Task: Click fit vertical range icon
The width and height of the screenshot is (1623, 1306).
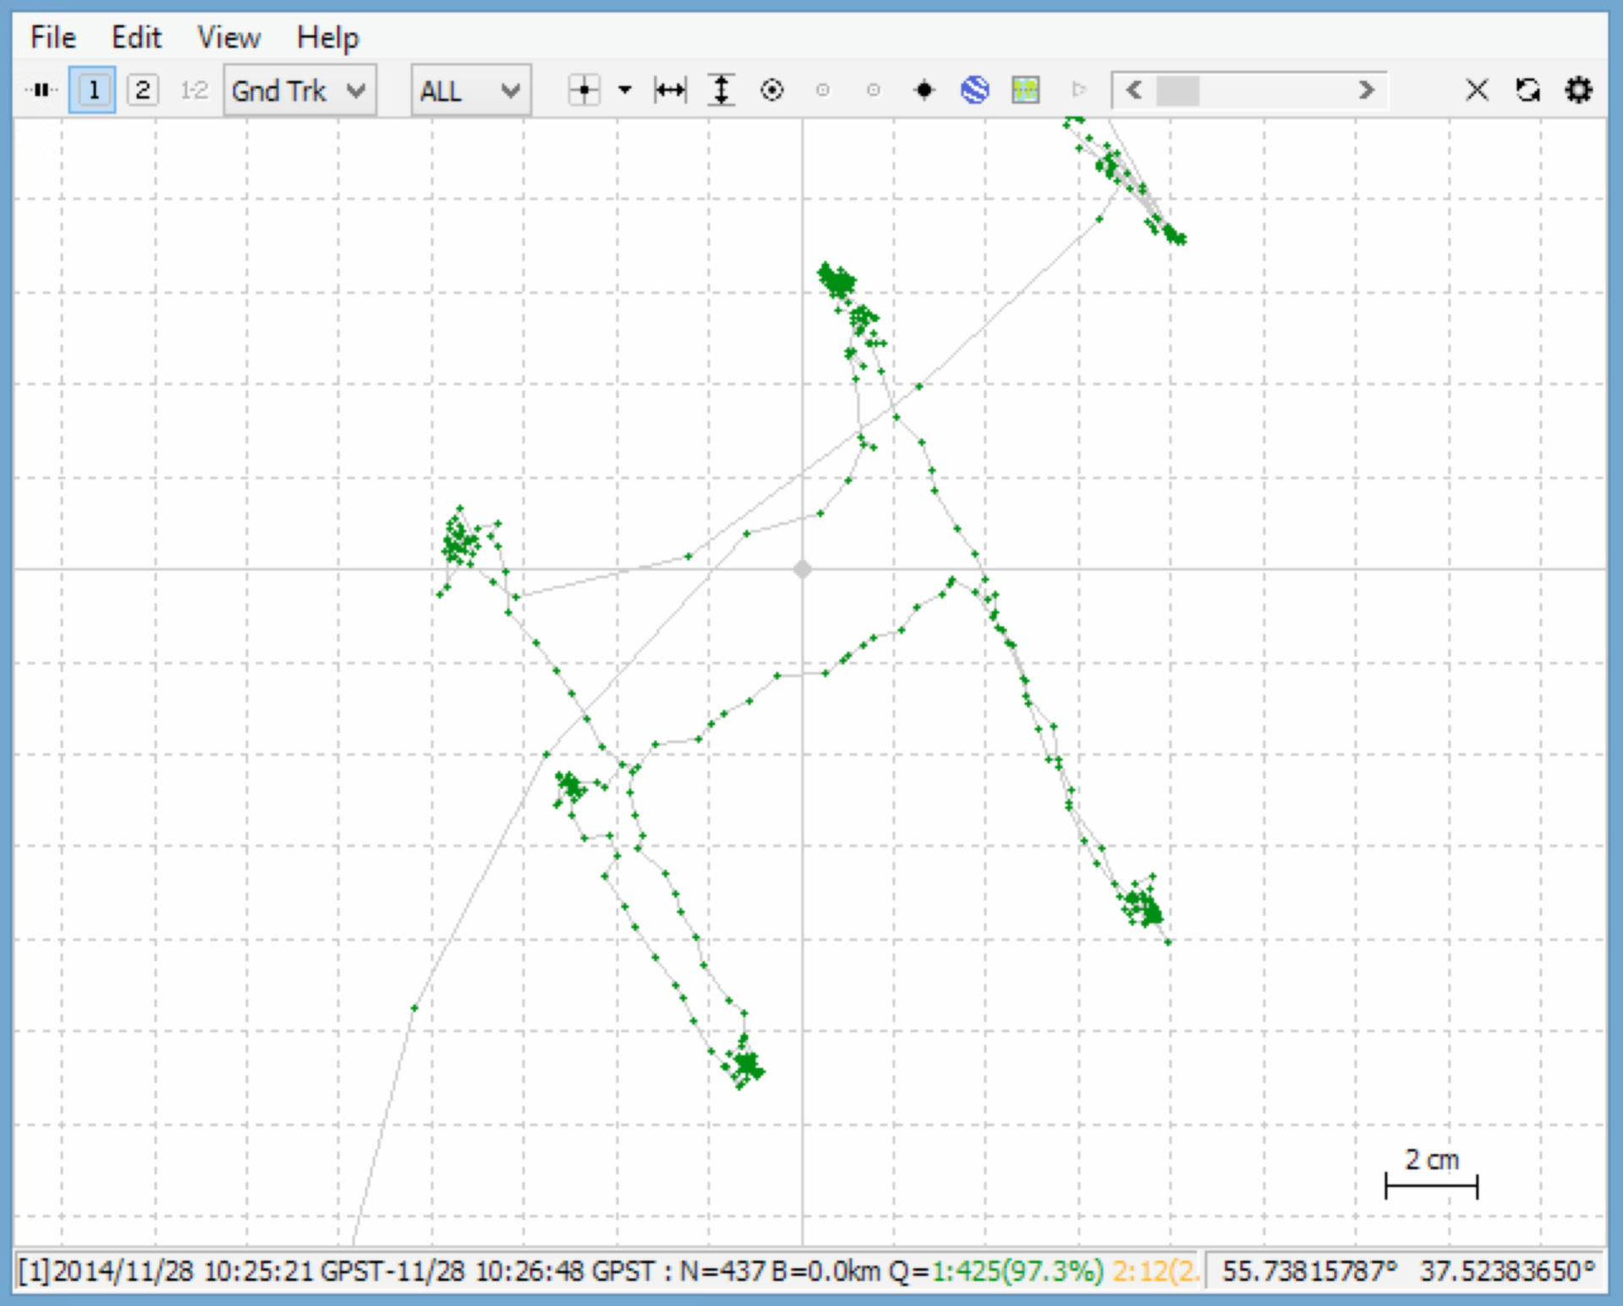Action: coord(721,90)
